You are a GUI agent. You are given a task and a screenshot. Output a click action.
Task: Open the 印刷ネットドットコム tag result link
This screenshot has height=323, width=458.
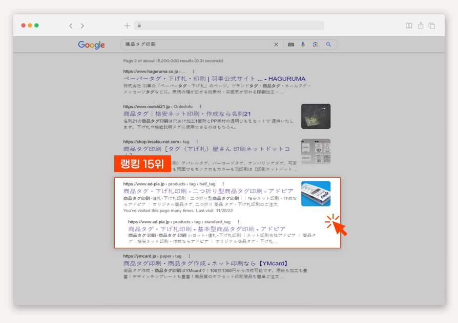pos(206,149)
